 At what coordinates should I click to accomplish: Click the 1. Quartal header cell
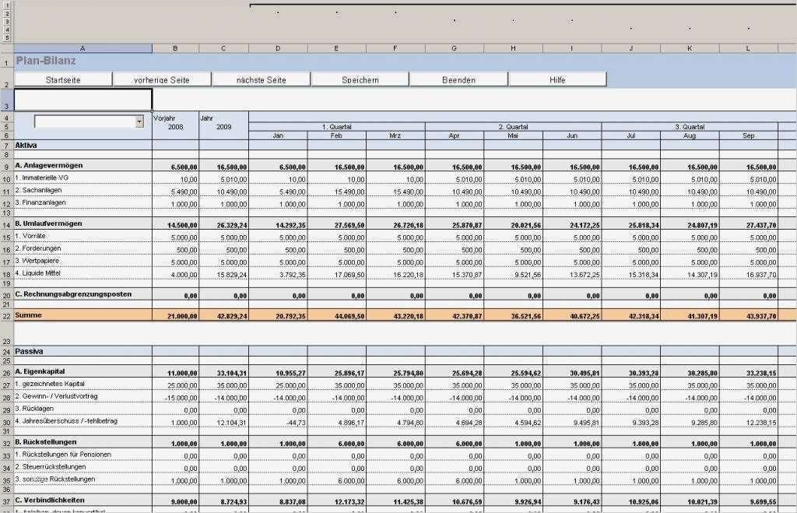tap(335, 126)
